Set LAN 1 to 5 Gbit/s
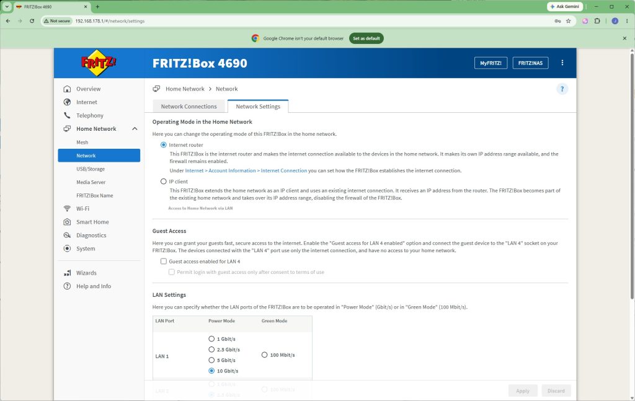635x401 pixels. [x=211, y=360]
